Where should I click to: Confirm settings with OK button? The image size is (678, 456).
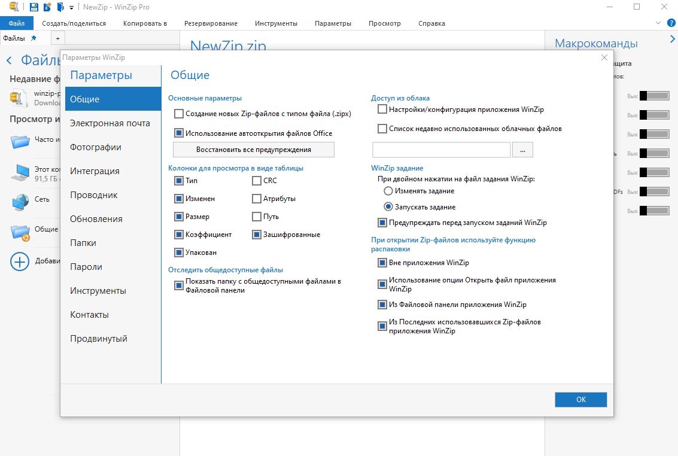point(580,400)
